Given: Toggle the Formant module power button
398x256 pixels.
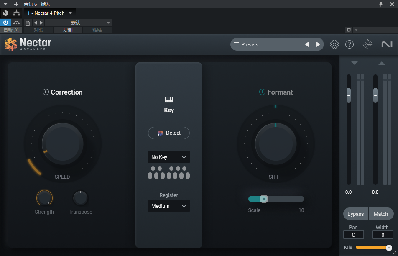Looking at the screenshot, I should pos(262,92).
